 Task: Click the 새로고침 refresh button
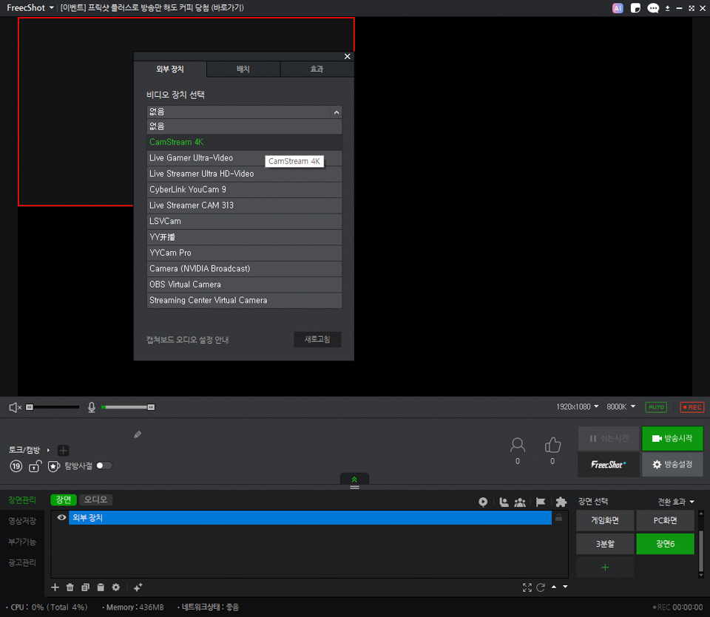tap(317, 339)
